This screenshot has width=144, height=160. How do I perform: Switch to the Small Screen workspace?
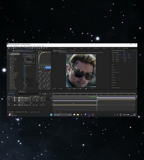96,48
